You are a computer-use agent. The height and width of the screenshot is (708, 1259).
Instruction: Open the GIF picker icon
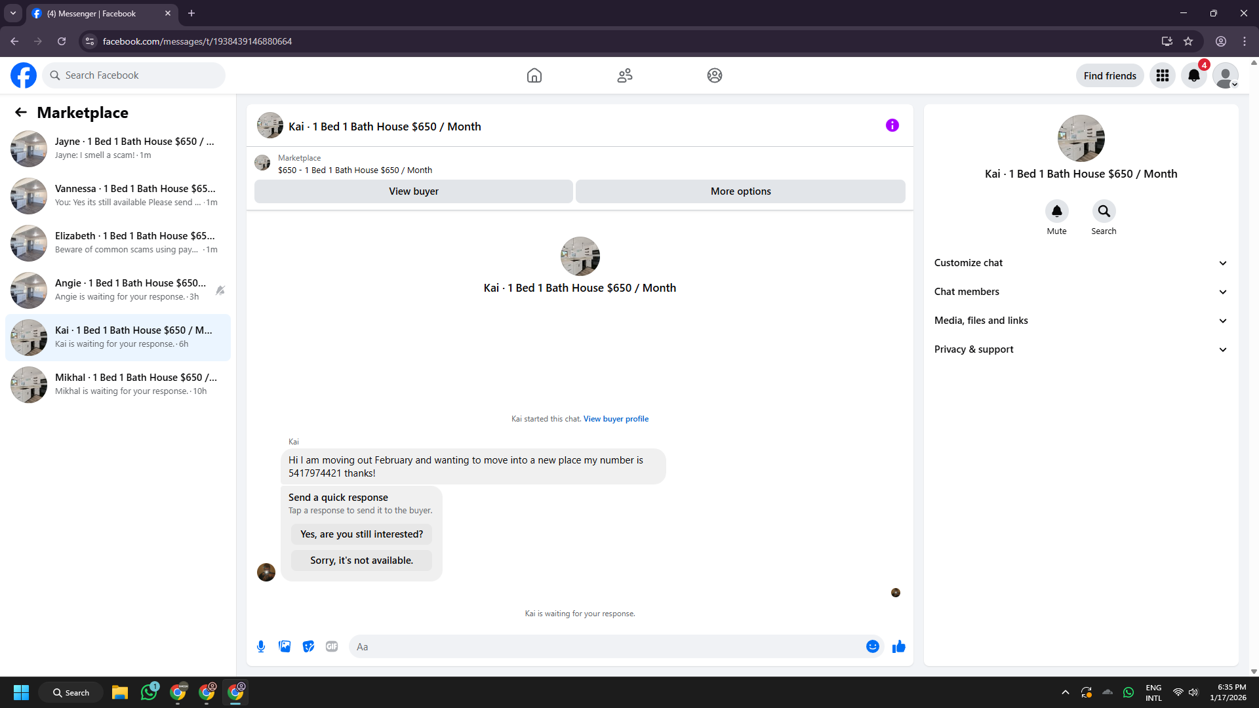[332, 646]
